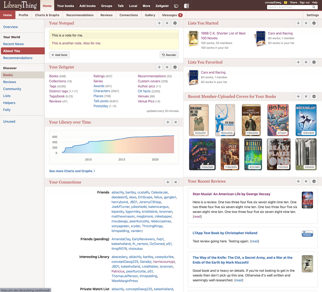Remove Your Library over Time using its X icon
The width and height of the screenshot is (322, 292).
175,122
